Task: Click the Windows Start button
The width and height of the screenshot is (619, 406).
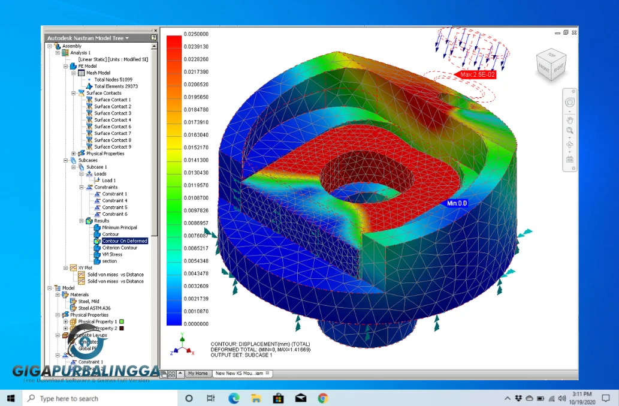Action: coord(10,398)
